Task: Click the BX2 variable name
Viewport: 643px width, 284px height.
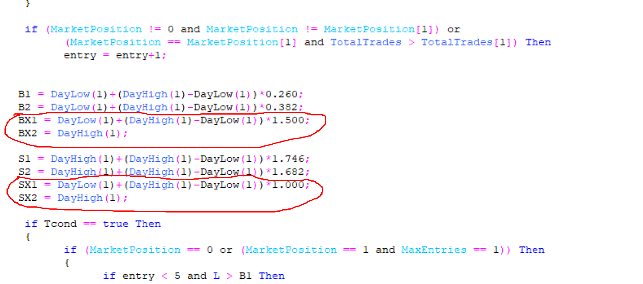Action: [x=28, y=133]
